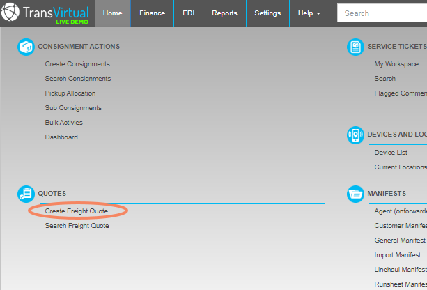Open My Workspace under Service Tickets
Image resolution: width=427 pixels, height=290 pixels.
396,64
